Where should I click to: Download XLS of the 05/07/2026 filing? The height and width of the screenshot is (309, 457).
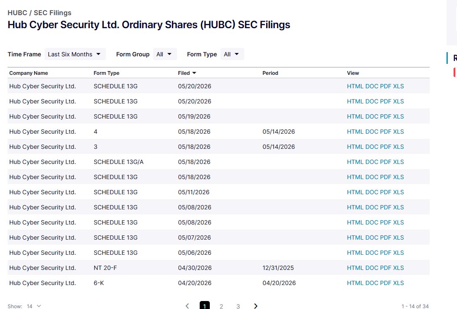(x=399, y=238)
